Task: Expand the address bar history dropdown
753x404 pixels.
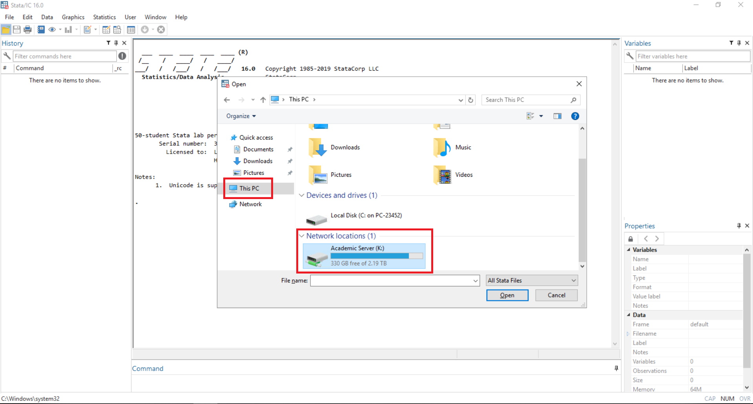Action: pos(461,100)
